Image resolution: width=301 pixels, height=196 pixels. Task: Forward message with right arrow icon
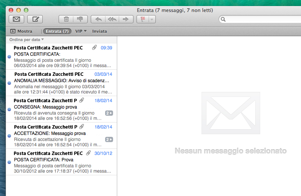coord(126,19)
